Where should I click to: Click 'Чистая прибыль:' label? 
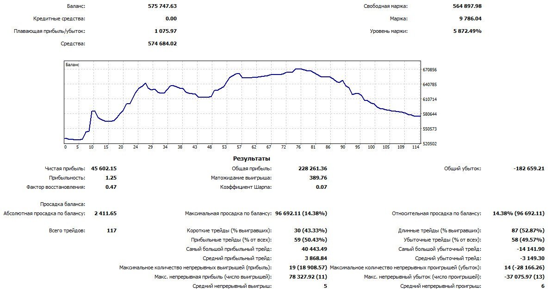65,168
